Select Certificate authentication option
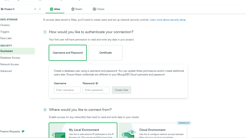This screenshot has height=138, width=246. tap(105, 53)
